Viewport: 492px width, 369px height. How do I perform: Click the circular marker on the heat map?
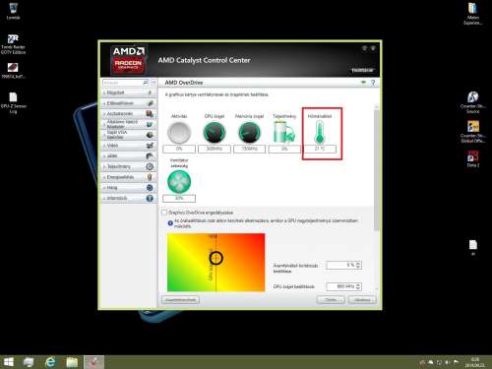point(215,258)
